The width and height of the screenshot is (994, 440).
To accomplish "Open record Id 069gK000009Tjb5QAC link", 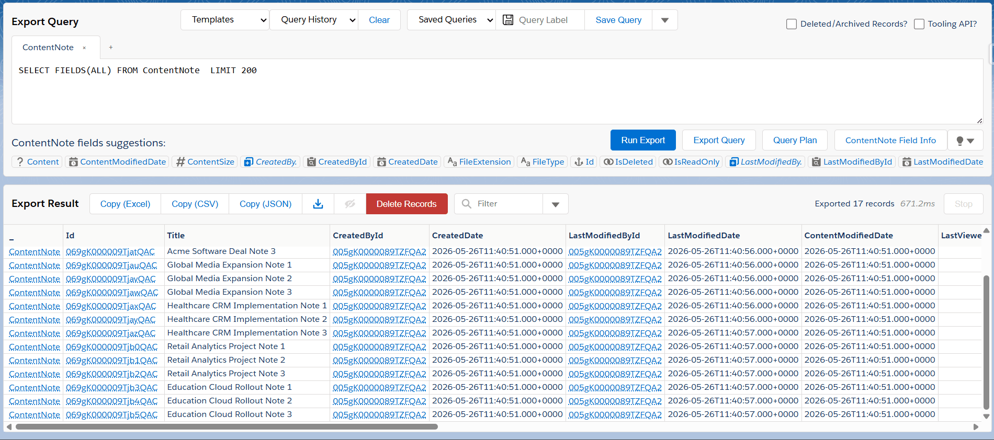I will tap(111, 415).
